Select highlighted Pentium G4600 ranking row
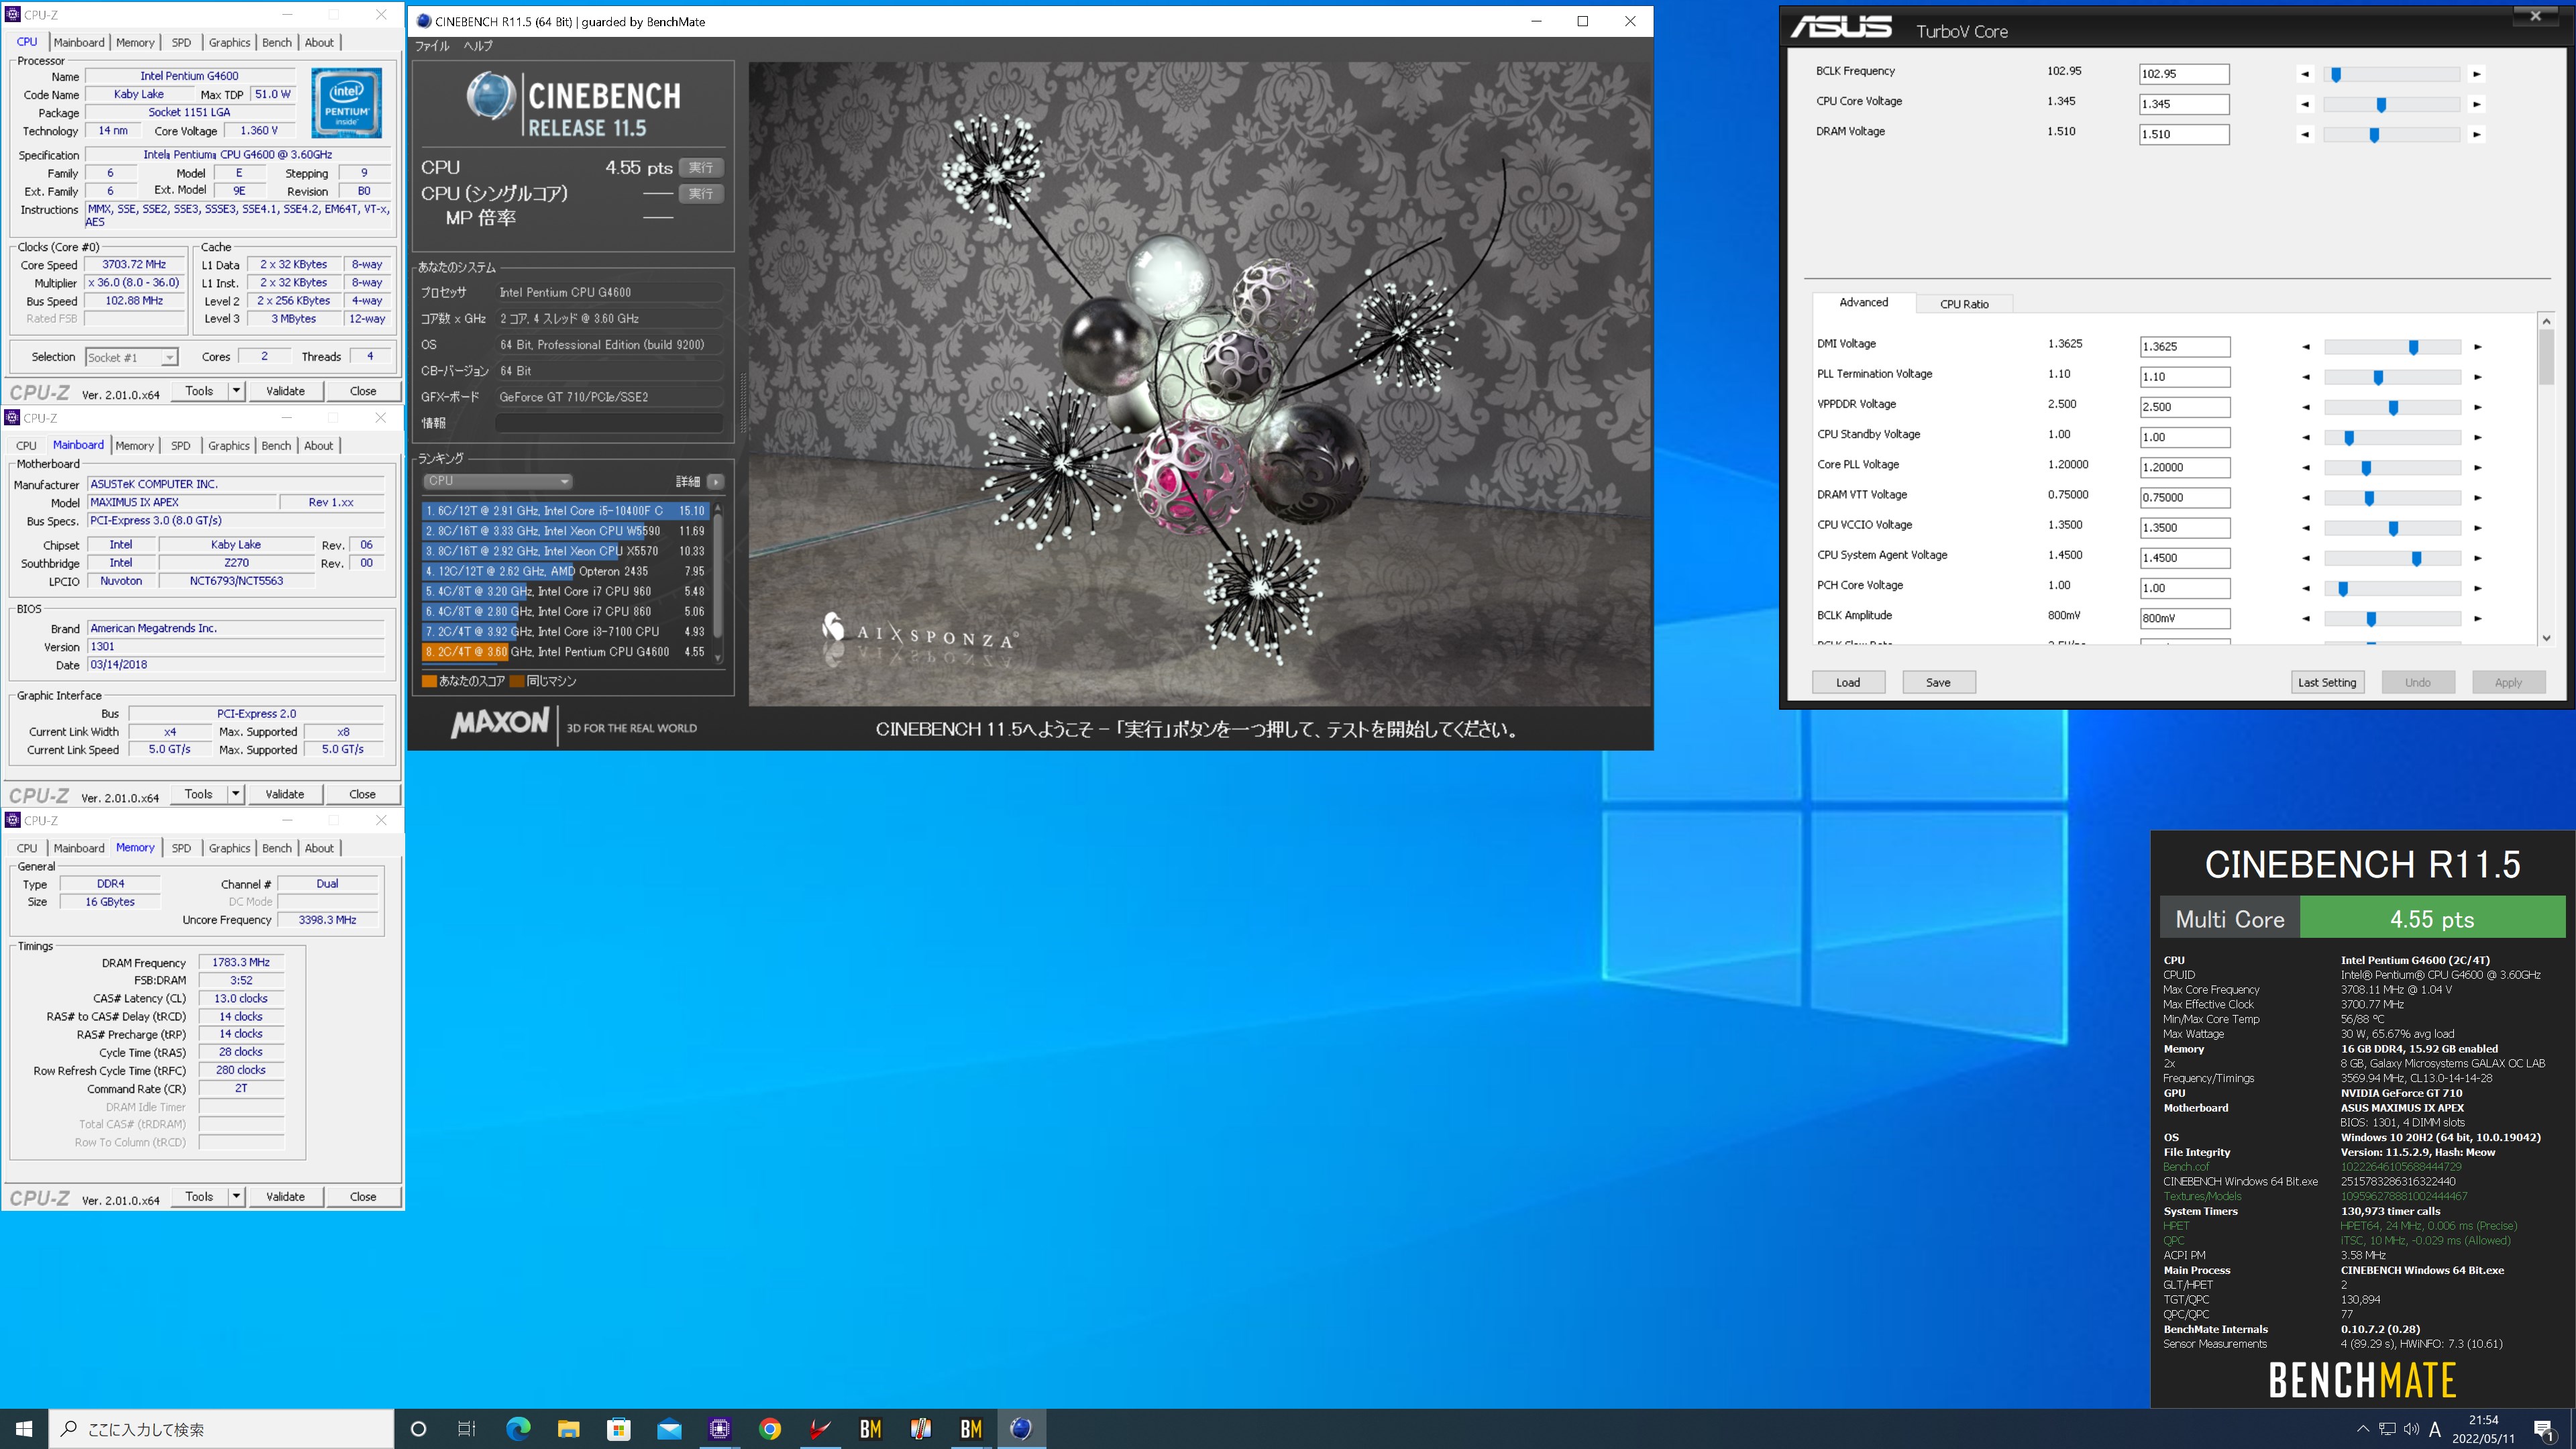This screenshot has height=1449, width=2576. pos(565,652)
